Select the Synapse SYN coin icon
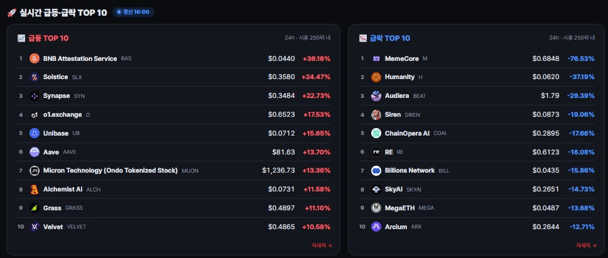Viewport: 608px width, 258px height. pyautogui.click(x=35, y=95)
